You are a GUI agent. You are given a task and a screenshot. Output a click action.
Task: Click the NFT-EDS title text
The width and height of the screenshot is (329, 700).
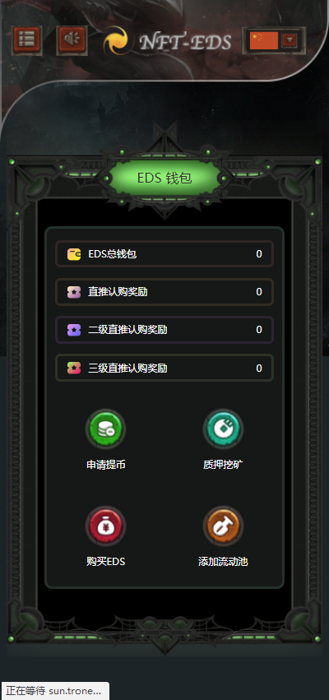[185, 43]
